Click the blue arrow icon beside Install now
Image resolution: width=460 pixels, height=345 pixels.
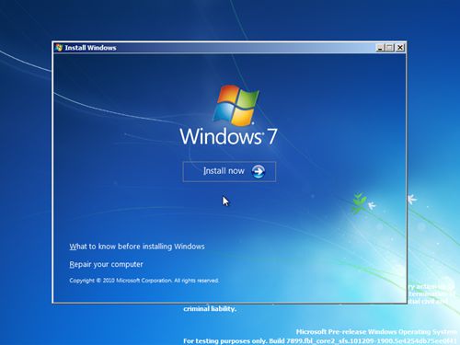click(x=259, y=171)
